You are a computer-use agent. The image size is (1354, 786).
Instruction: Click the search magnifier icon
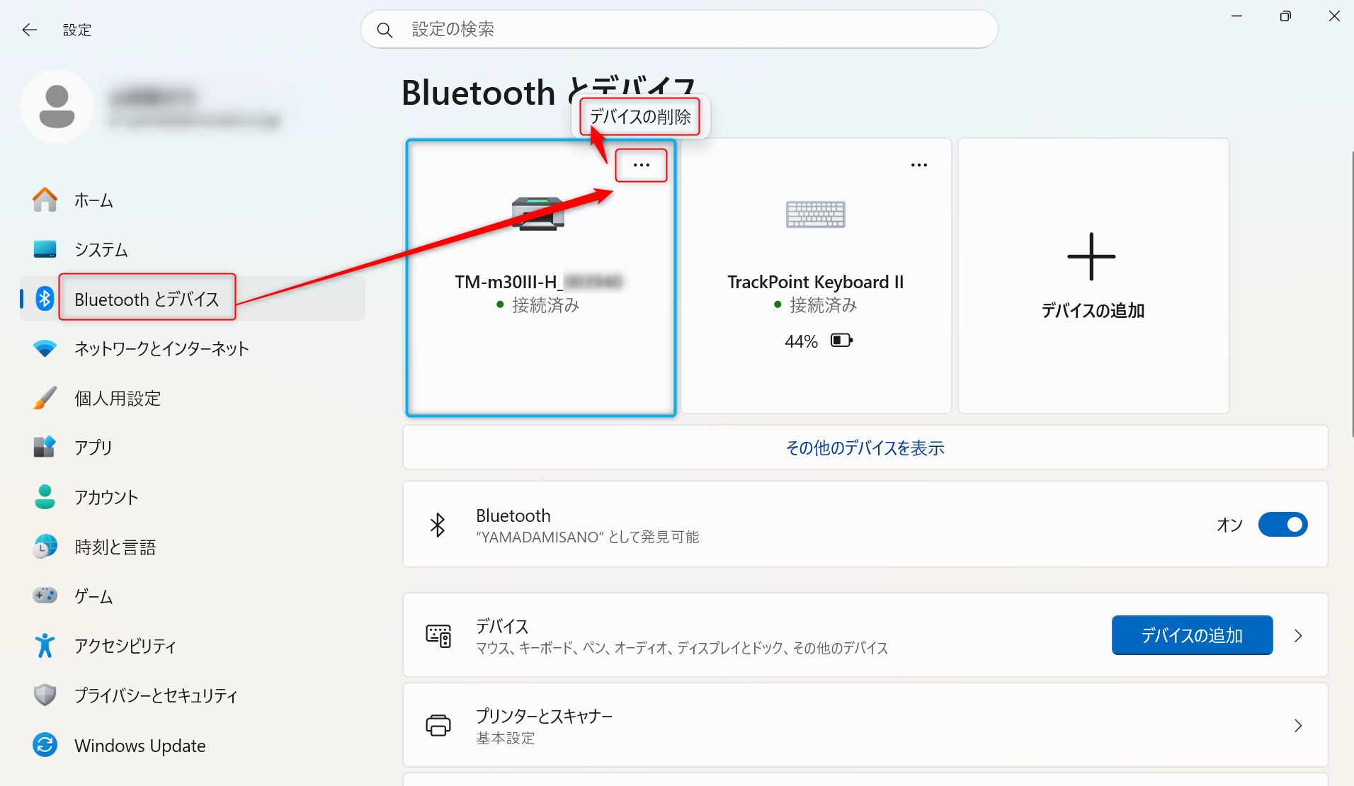tap(385, 30)
